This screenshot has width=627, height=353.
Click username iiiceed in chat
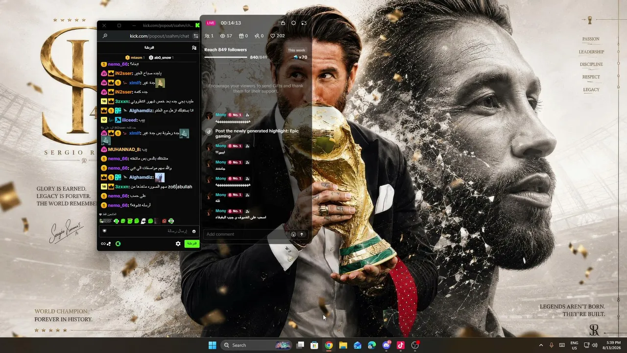point(130,120)
